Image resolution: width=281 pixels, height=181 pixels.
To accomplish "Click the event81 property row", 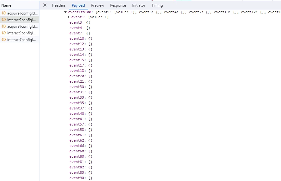I will [81, 162].
